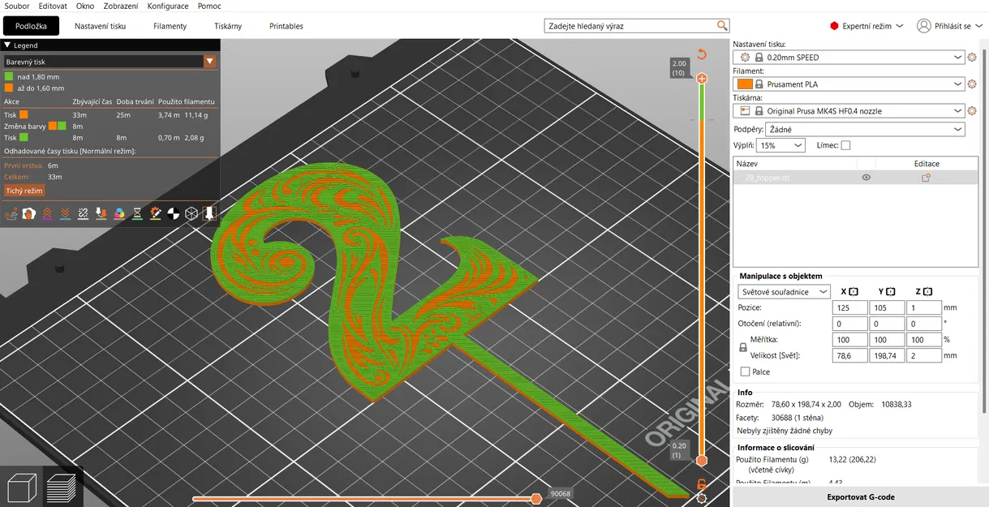
Task: Switch to 3D editor view cube icon
Action: click(21, 487)
